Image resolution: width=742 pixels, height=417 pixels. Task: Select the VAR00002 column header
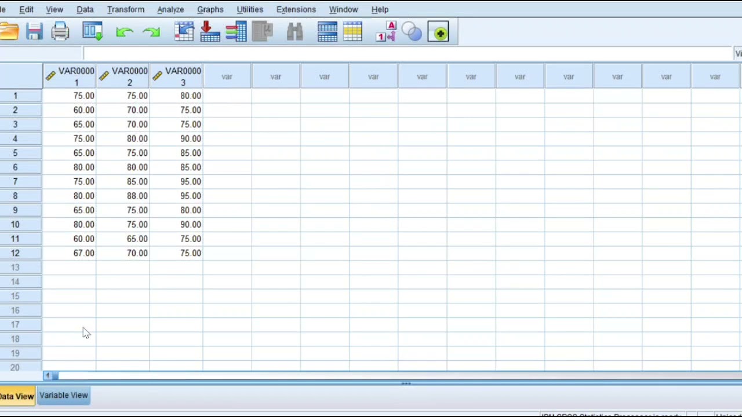[x=123, y=76]
